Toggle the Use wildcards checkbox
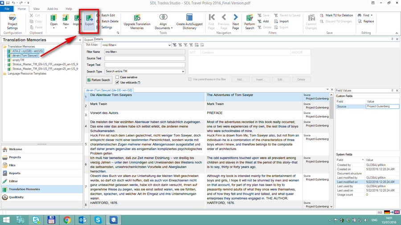 [x=117, y=82]
